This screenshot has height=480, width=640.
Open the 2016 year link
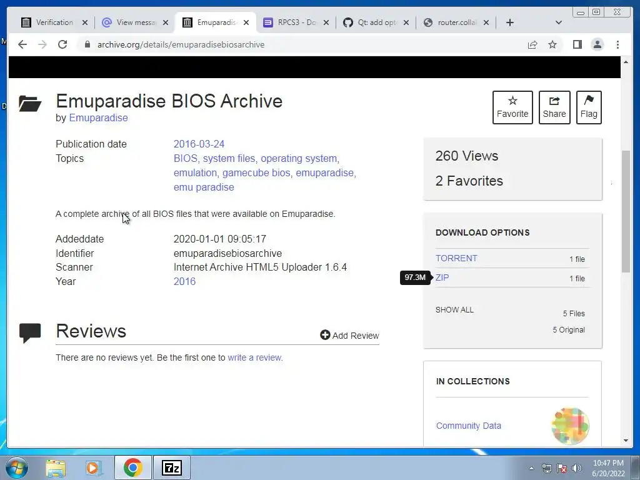click(x=184, y=281)
